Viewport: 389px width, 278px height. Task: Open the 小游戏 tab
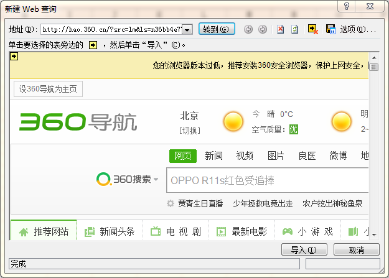coord(308,230)
